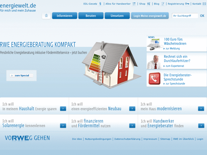Screen dimensions: 207x155
Task: Click the OK search button
Action: pyautogui.click(x=202, y=16)
